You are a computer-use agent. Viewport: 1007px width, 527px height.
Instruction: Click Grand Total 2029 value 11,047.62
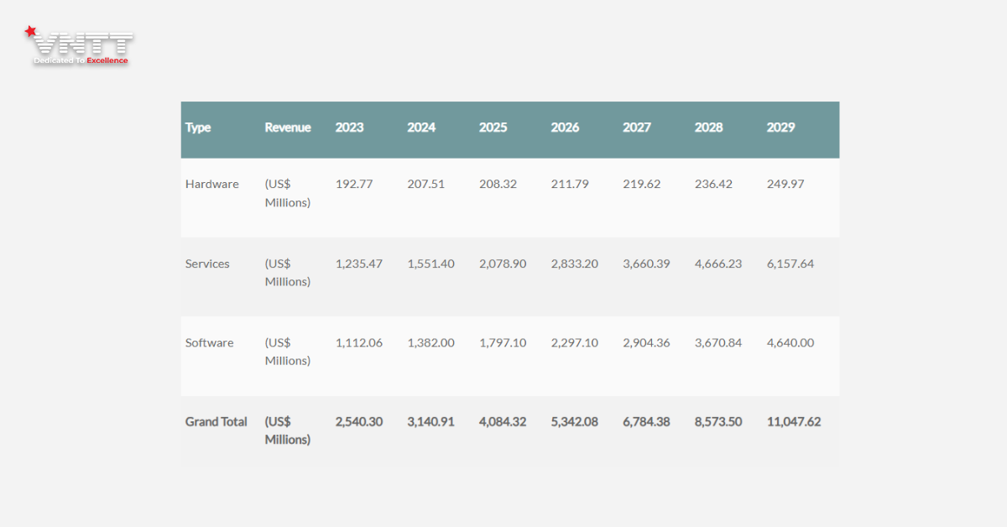pos(794,421)
